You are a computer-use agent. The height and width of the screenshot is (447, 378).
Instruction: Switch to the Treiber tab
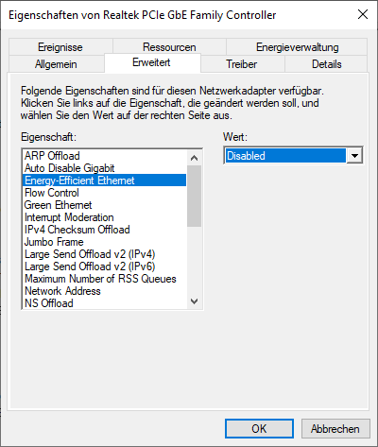coord(242,64)
